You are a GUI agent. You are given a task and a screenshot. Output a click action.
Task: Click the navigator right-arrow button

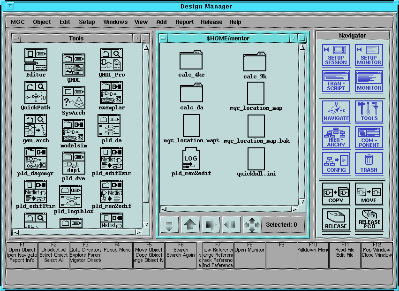(x=211, y=225)
